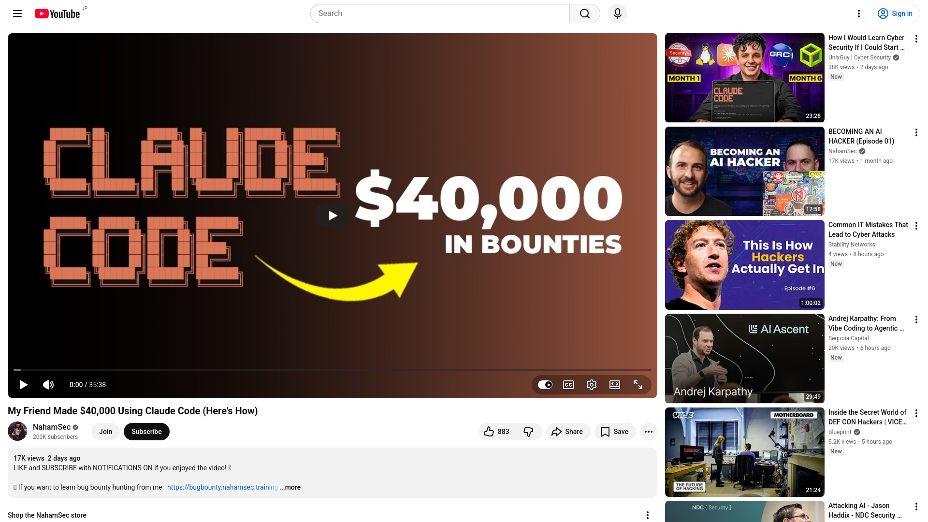928x522 pixels.
Task: Click play in the player control bar
Action: [x=23, y=385]
